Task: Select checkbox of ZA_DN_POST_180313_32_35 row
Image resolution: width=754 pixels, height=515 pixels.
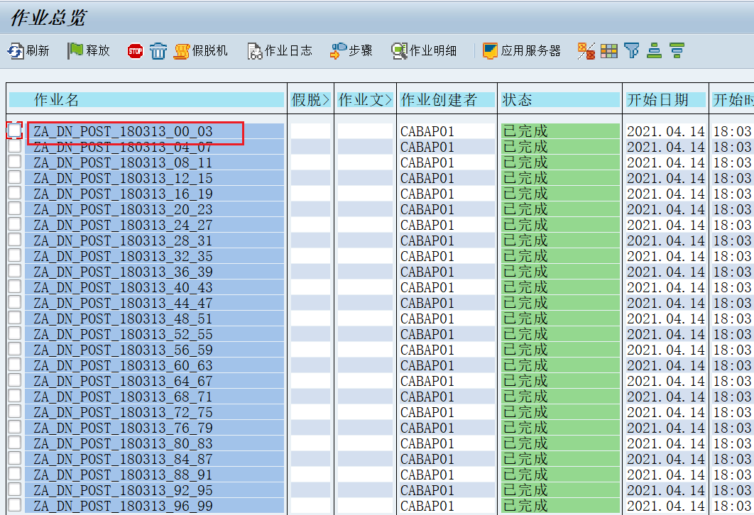Action: pos(14,255)
